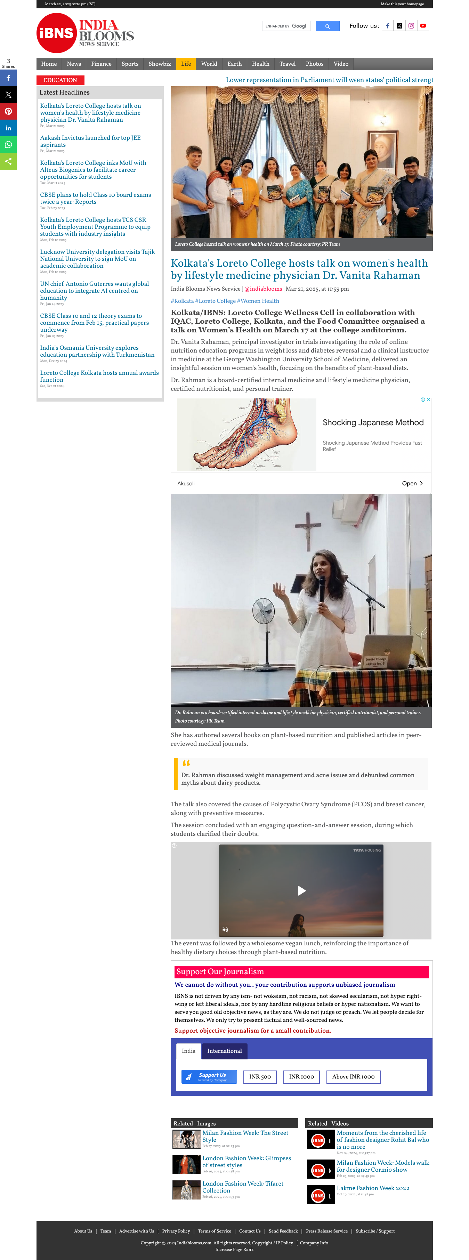Focus the Google search input field

coord(286,26)
